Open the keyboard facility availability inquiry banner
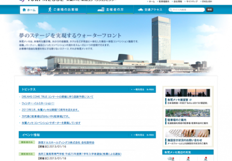 pos(188,137)
